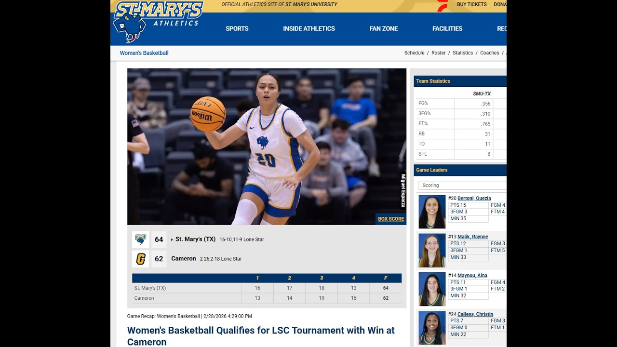The width and height of the screenshot is (617, 347).
Task: Click the Game Leaders panel header
Action: (460, 170)
